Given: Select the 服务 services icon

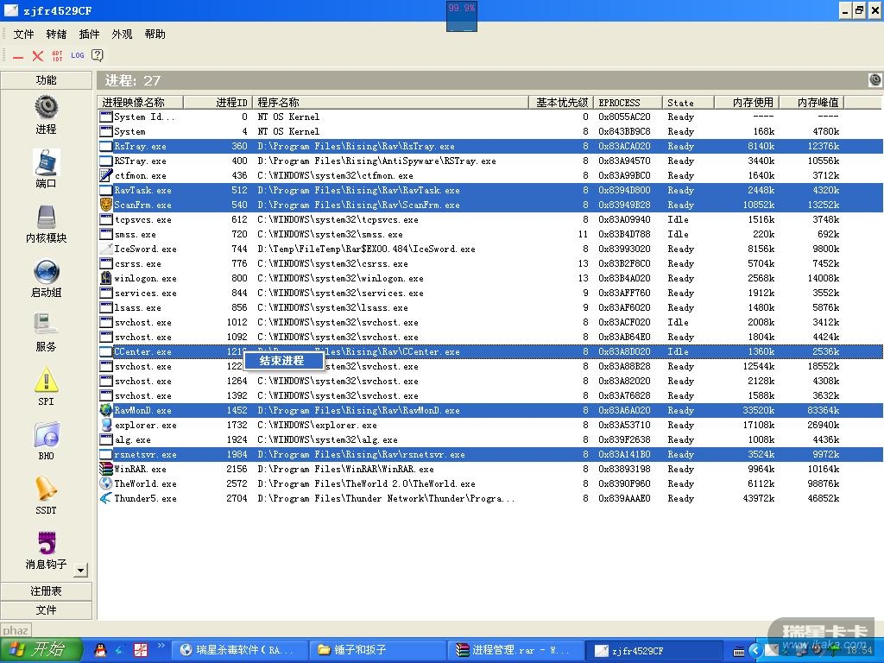Looking at the screenshot, I should pos(46,325).
